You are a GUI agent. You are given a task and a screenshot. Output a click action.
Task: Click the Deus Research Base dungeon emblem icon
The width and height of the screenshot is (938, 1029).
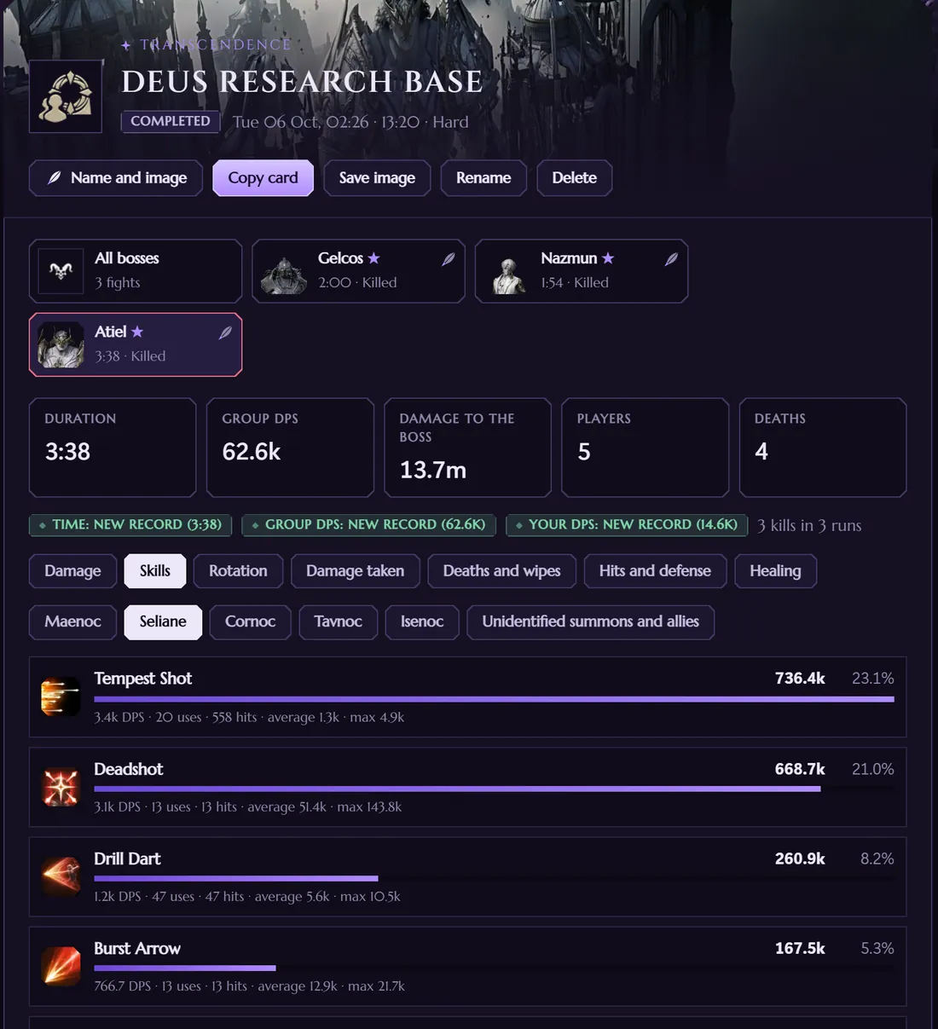click(x=66, y=96)
